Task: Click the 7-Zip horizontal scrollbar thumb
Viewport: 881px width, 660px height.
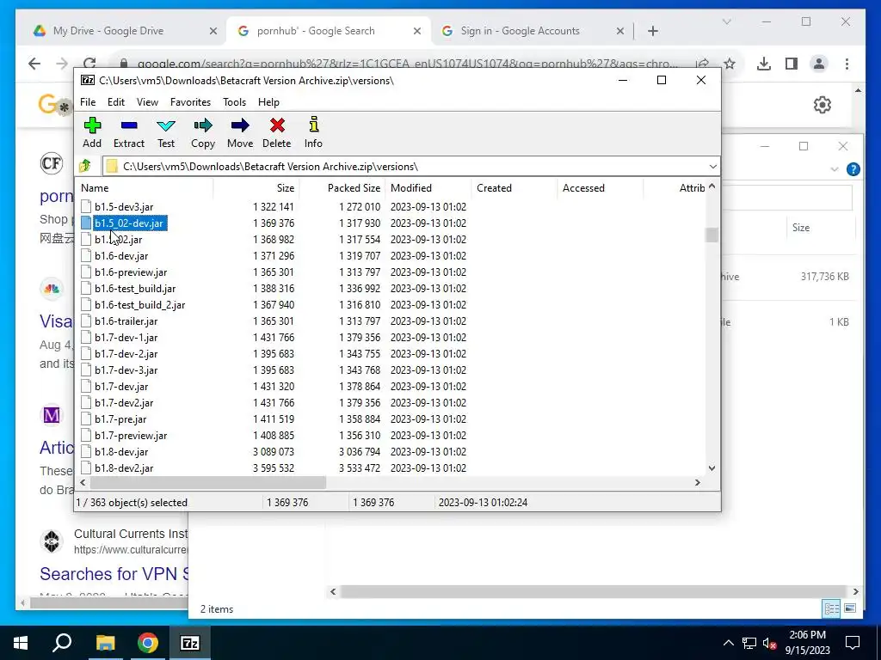Action: 207,482
